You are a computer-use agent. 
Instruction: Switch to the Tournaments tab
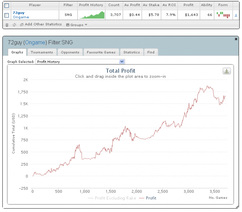point(42,52)
